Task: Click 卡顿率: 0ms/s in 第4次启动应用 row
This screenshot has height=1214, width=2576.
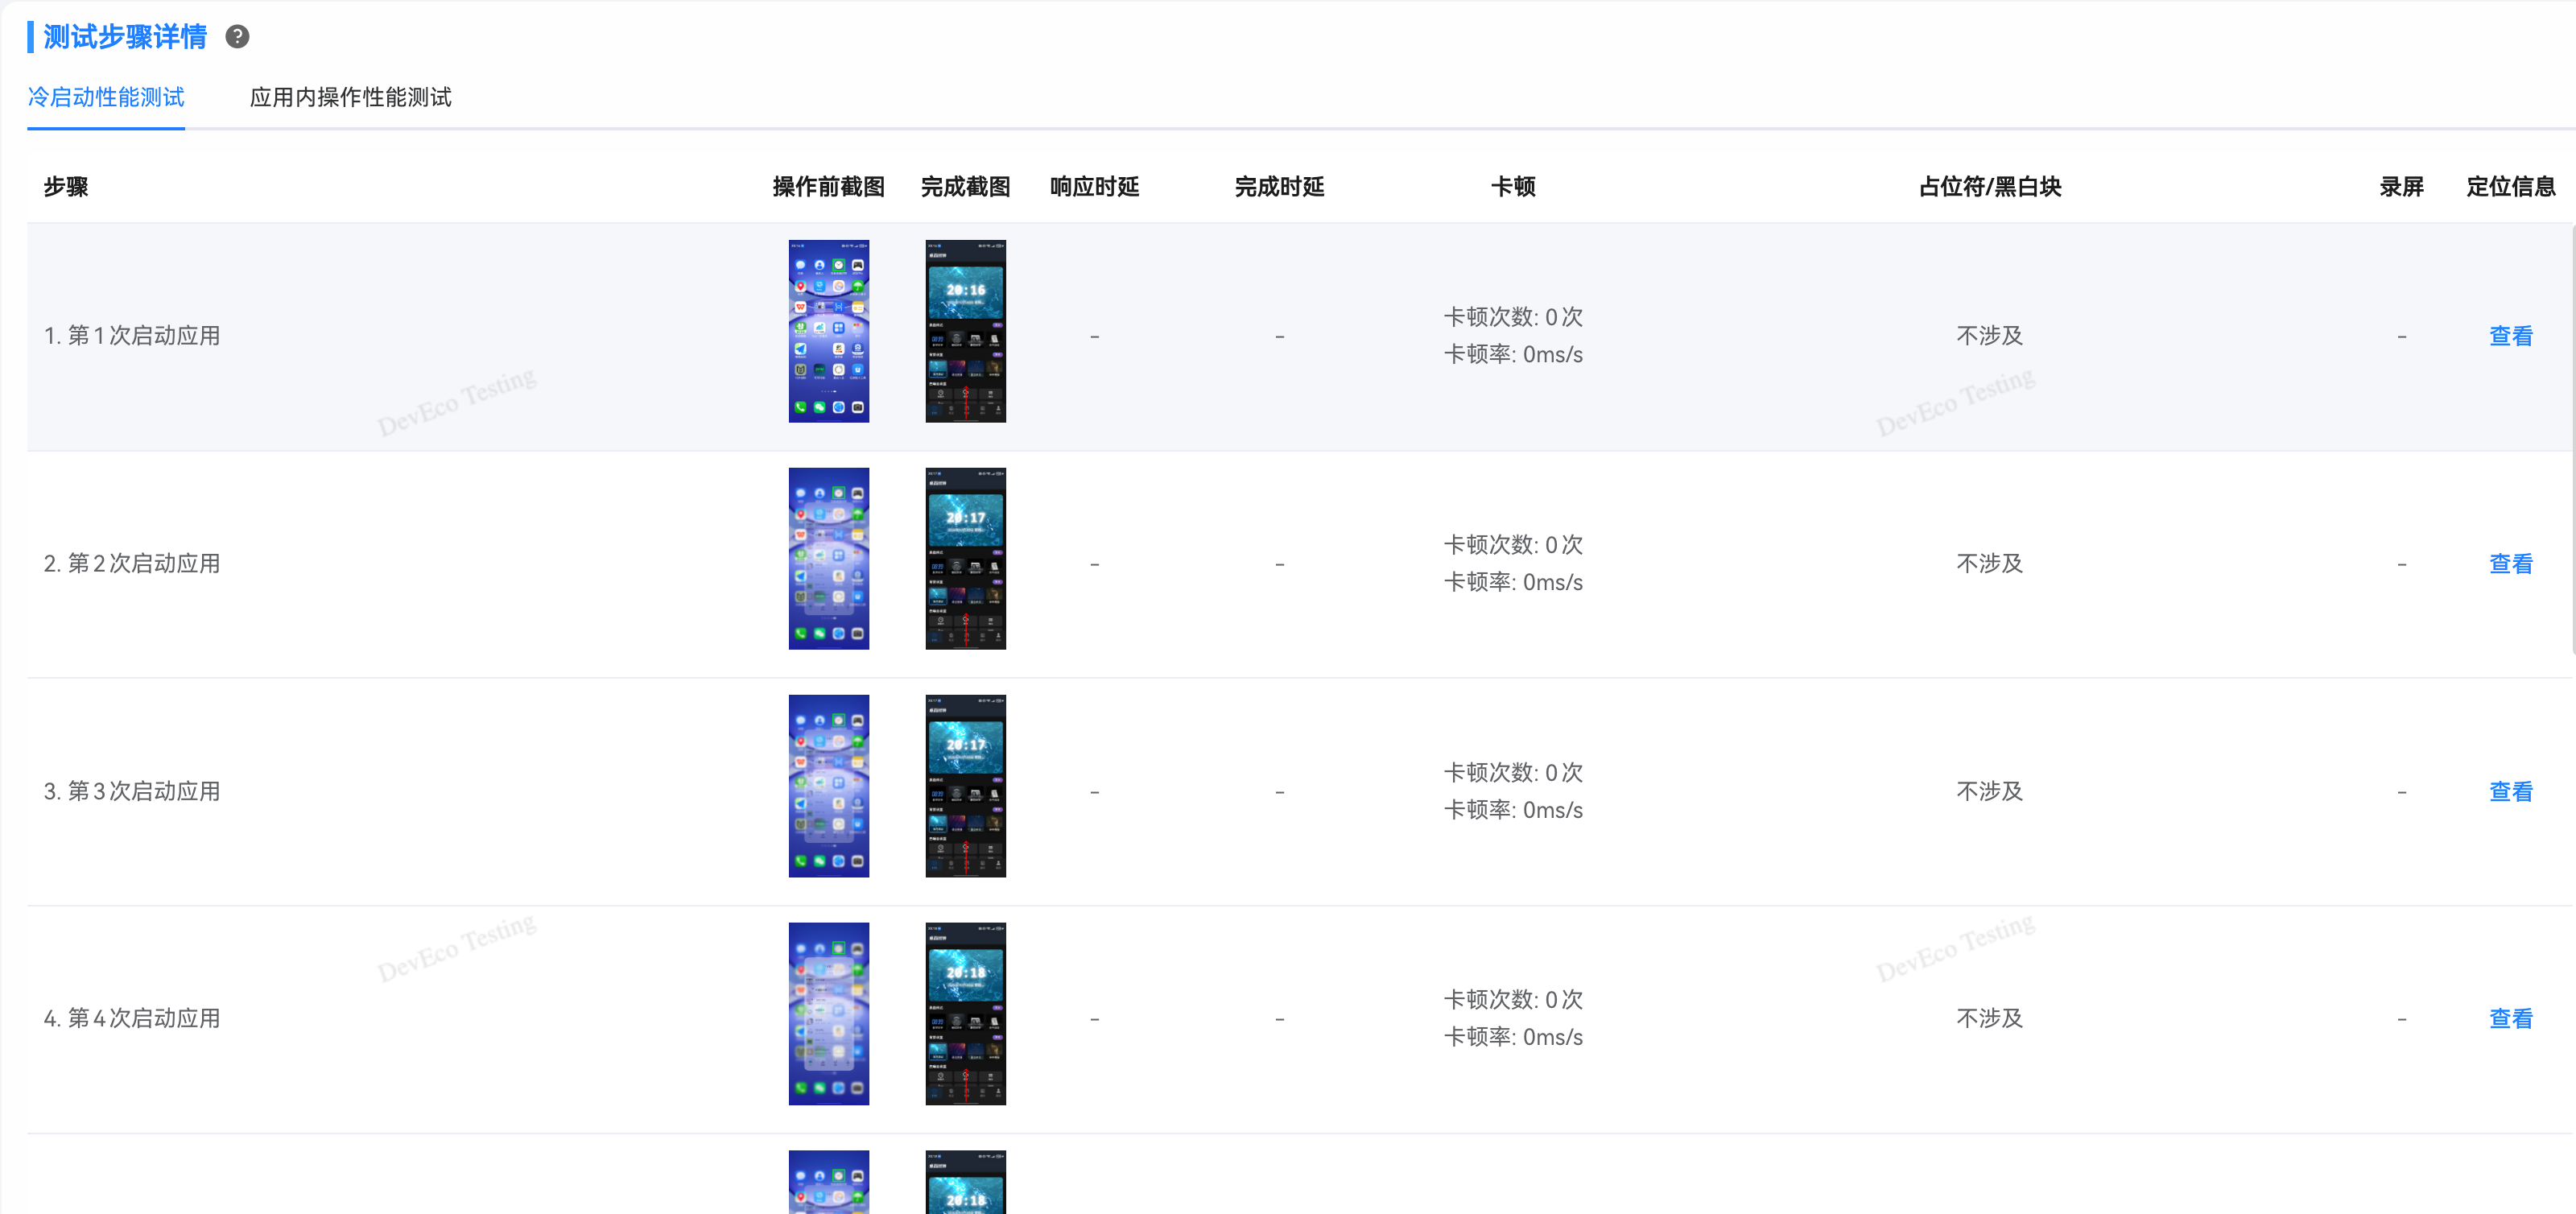Action: [1513, 1038]
